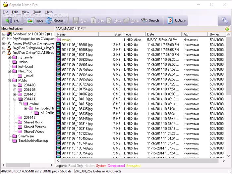Select the 'Windows' on HD128 drive icon
Screen dimensions: 232x174
[9, 34]
